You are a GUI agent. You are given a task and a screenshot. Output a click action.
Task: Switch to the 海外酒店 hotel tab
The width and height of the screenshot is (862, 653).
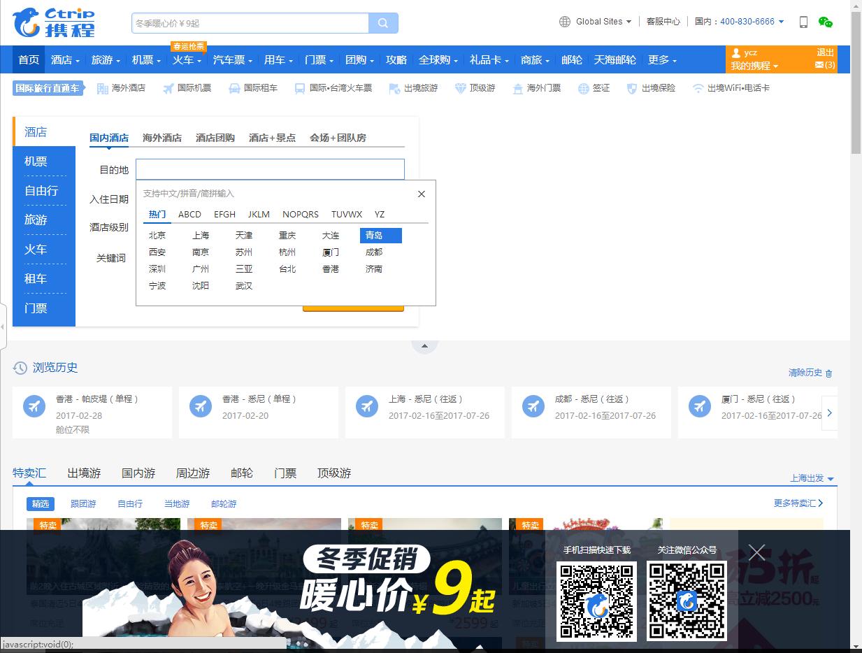[x=162, y=138]
